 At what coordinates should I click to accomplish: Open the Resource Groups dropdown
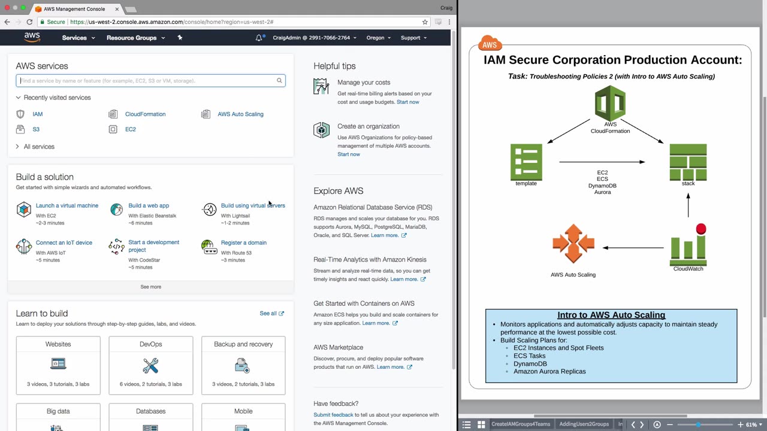tap(135, 38)
